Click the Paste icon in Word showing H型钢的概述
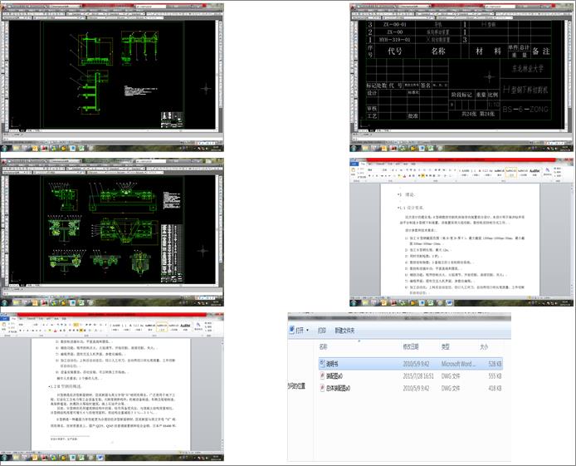 click(4, 326)
